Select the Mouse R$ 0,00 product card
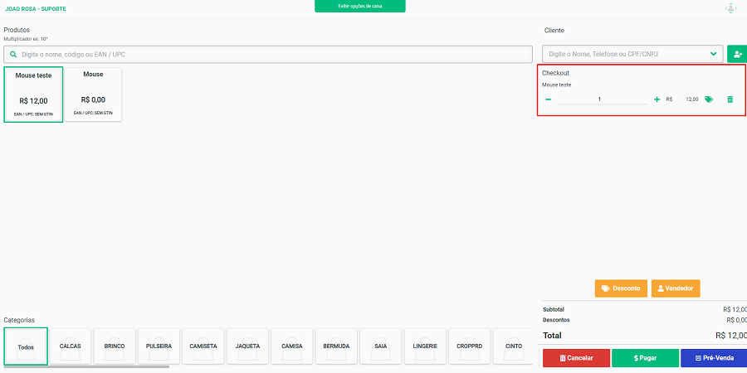 [93, 94]
